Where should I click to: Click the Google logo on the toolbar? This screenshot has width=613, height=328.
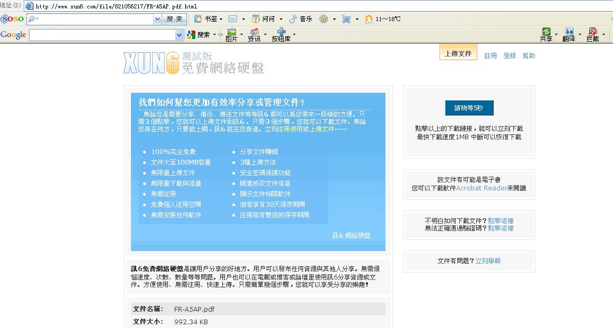[13, 35]
